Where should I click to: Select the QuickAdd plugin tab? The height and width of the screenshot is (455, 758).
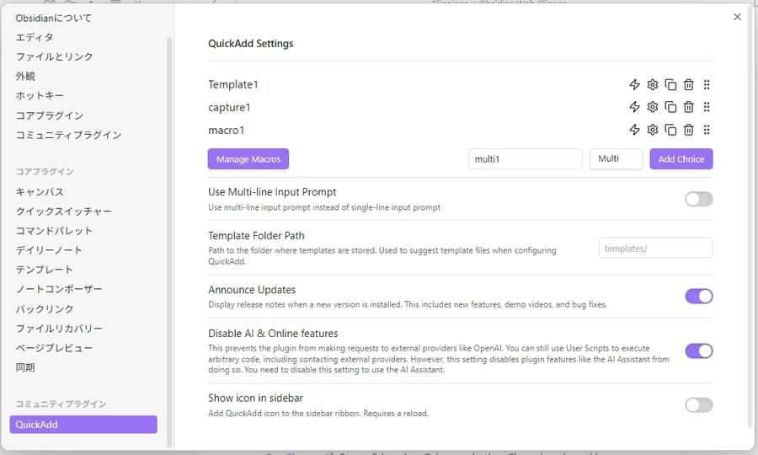[83, 425]
